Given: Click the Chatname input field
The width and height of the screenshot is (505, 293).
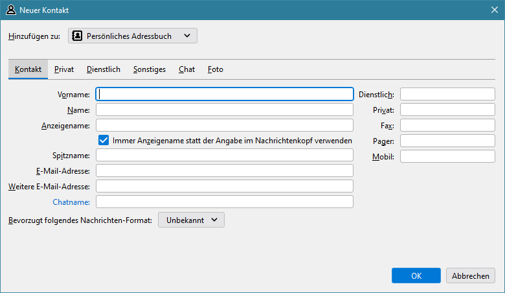Looking at the screenshot, I should [224, 202].
